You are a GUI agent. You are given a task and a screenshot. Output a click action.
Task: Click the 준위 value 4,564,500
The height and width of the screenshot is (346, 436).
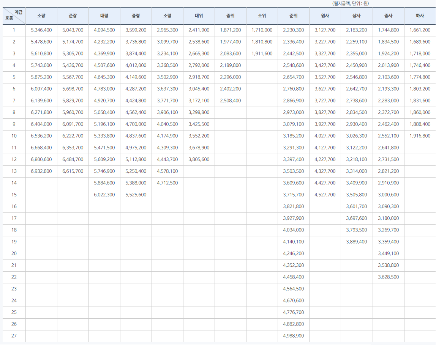[x=293, y=289]
